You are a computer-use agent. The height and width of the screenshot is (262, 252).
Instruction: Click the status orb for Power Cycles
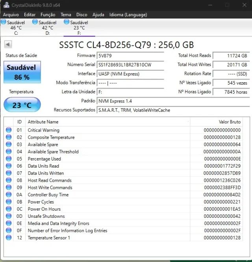click(x=9, y=202)
